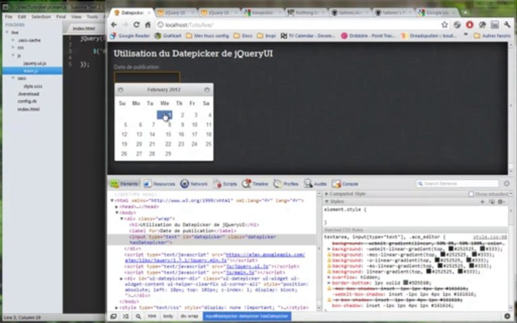Open the Styles pane gear menu
The image size is (517, 323).
coord(501,202)
